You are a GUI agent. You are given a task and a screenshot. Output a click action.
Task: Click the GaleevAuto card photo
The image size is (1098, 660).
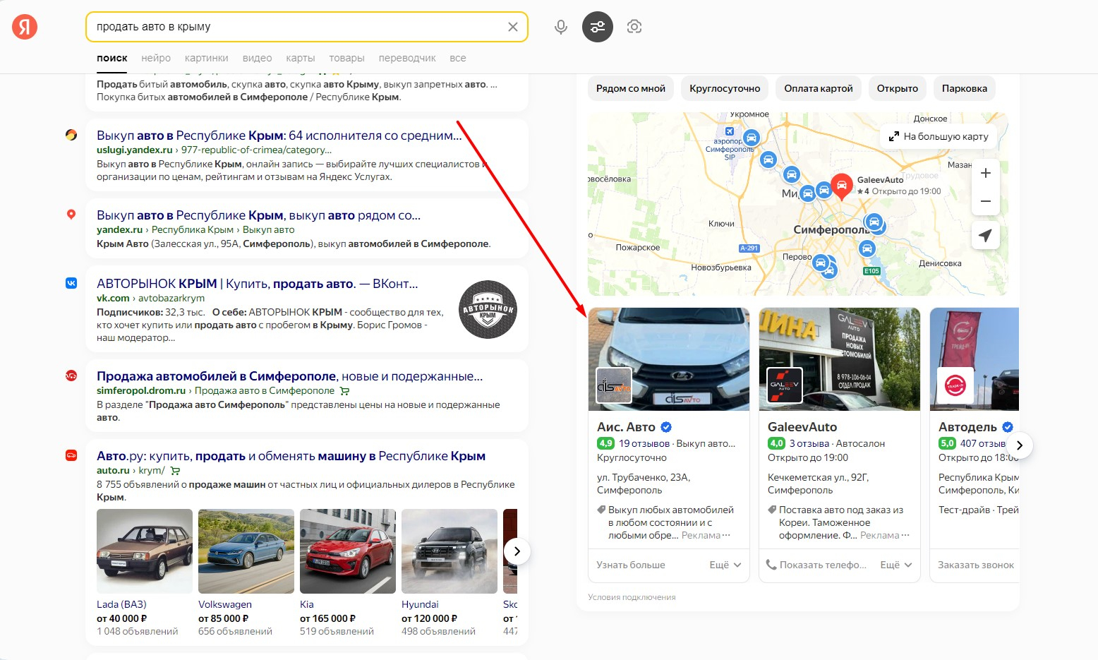click(840, 359)
